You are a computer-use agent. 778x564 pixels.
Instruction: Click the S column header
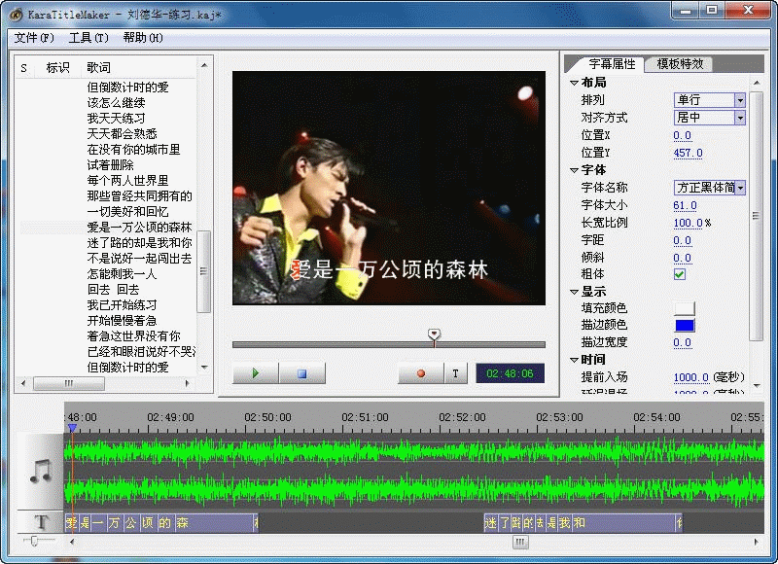pos(23,67)
